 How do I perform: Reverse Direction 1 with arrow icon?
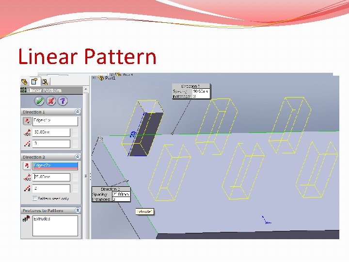pos(27,121)
